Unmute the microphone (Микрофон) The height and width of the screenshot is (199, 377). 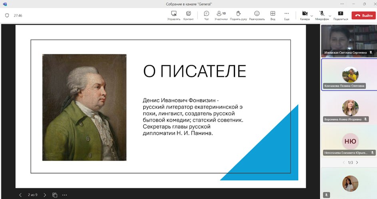(x=322, y=15)
